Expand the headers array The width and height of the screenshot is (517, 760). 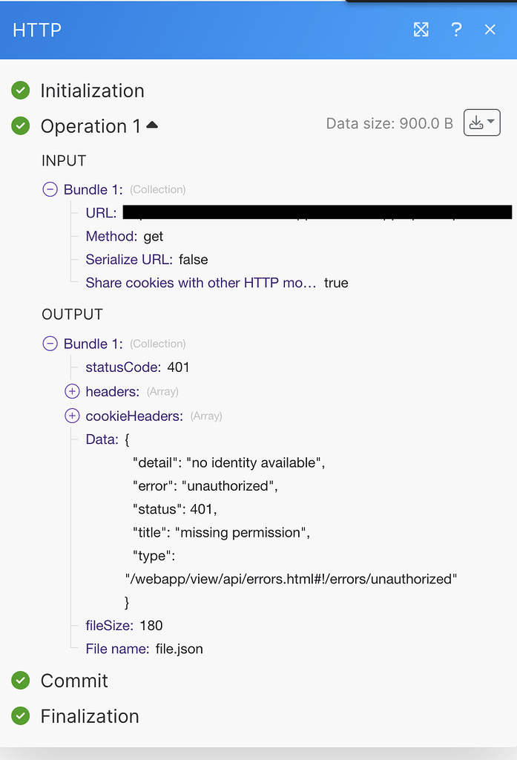(x=72, y=391)
